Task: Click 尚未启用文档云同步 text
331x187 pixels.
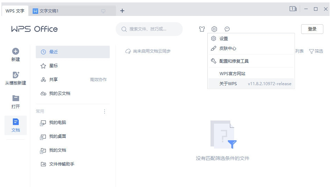Action: tap(151, 51)
